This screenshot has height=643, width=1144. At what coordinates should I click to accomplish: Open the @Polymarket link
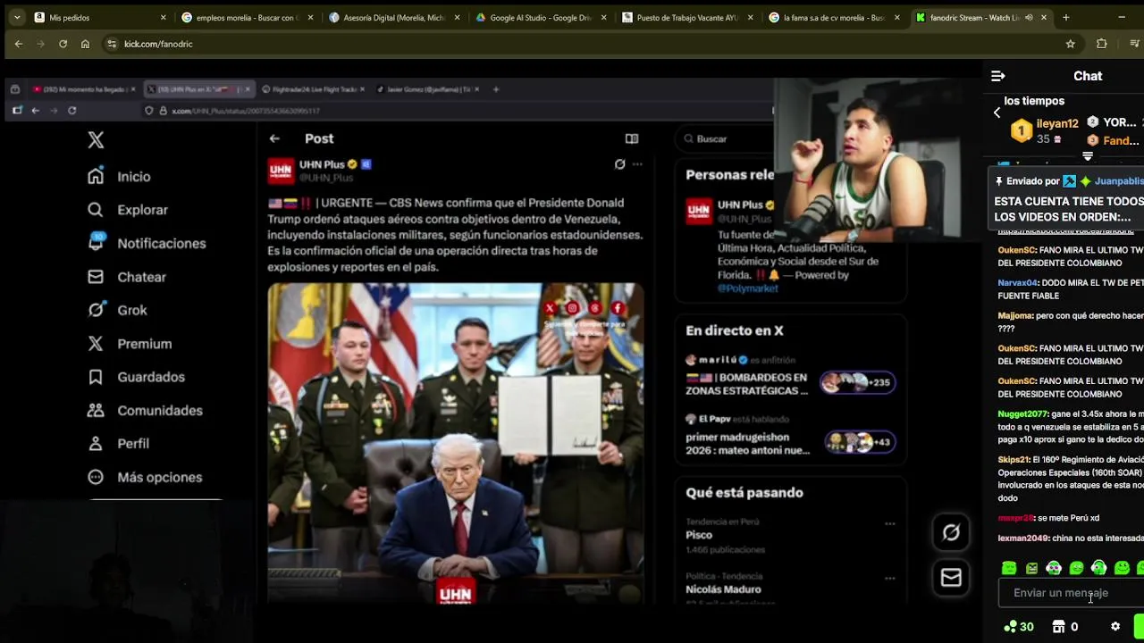(748, 288)
